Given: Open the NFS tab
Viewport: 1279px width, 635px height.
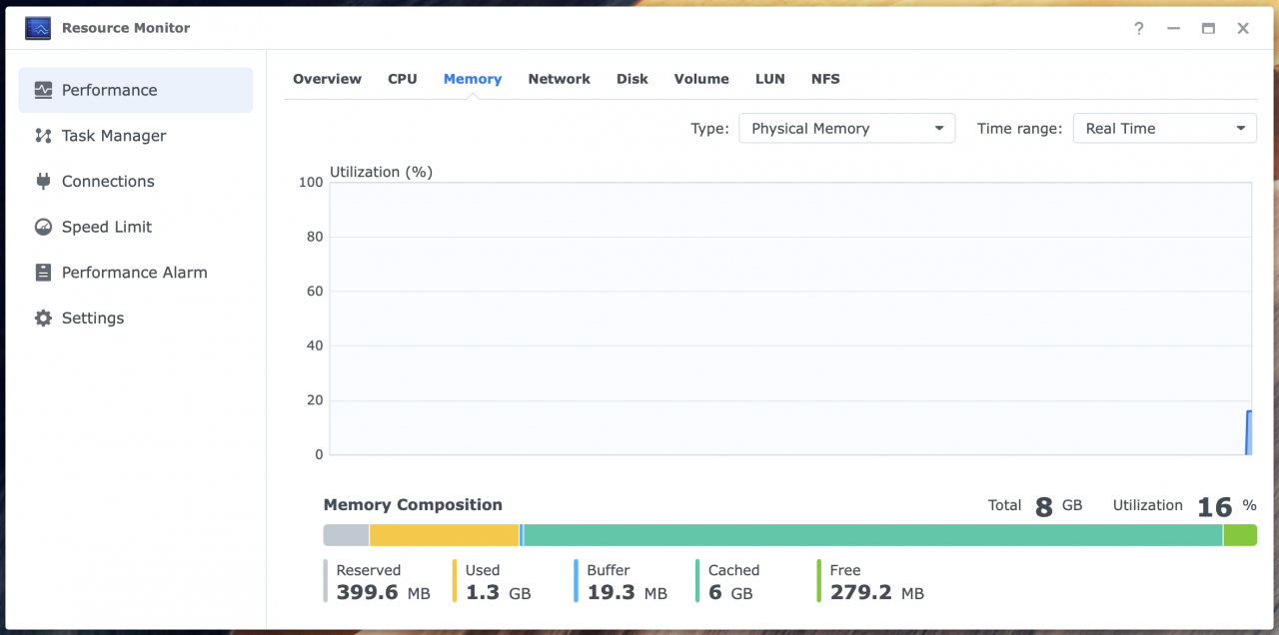Looking at the screenshot, I should tap(825, 79).
